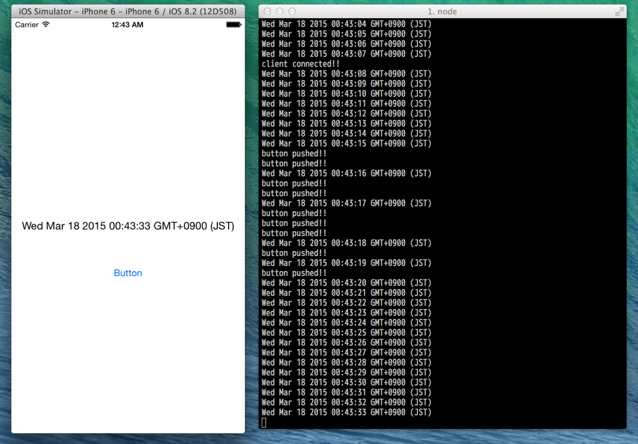This screenshot has width=638, height=444.
Task: Select the battery indicator in the simulator status bar
Action: (x=232, y=24)
